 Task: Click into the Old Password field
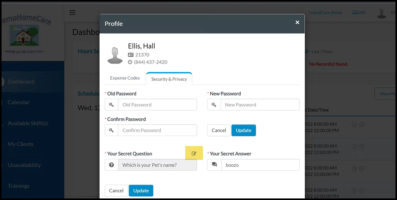(x=157, y=105)
